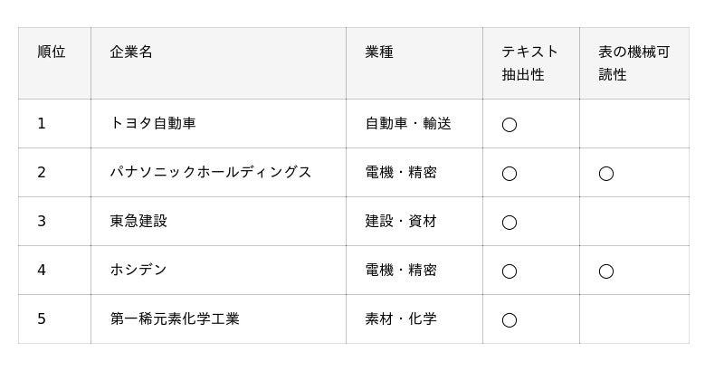
Task: Select the 第一稀元素化学工業 cell
Action: click(x=175, y=319)
